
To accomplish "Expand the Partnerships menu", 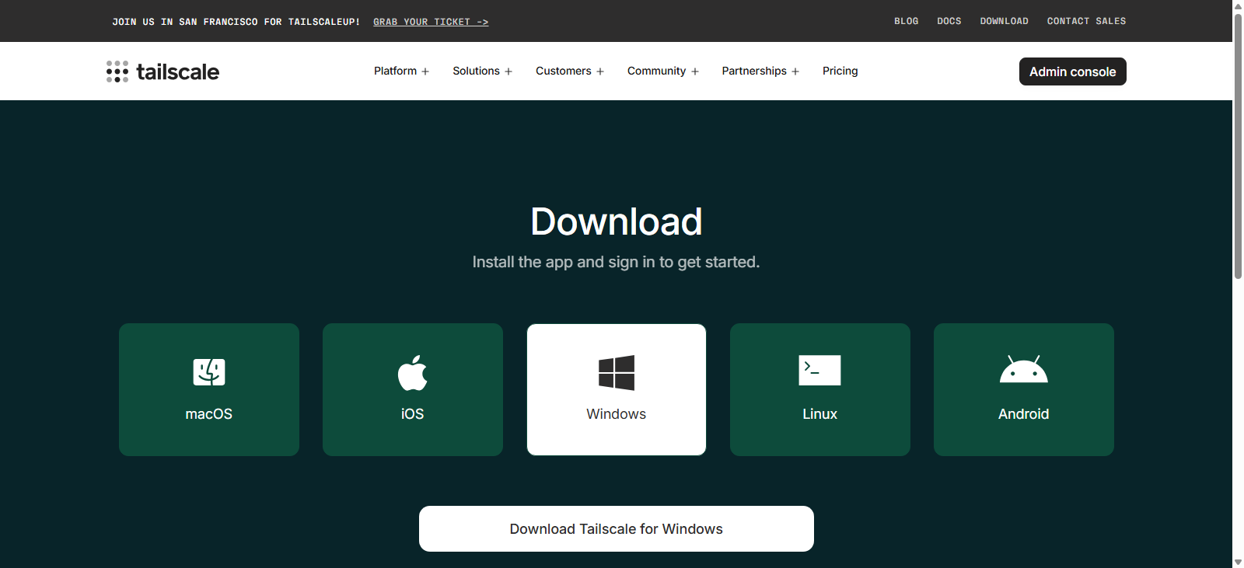I will coord(760,71).
